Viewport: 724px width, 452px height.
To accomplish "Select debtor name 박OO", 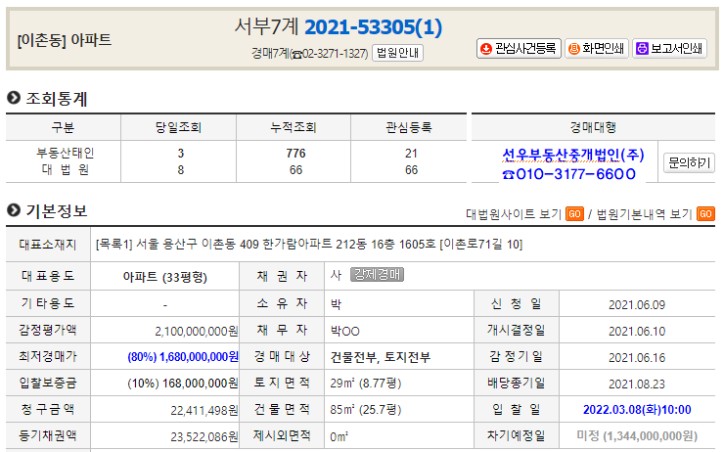I will 345,331.
